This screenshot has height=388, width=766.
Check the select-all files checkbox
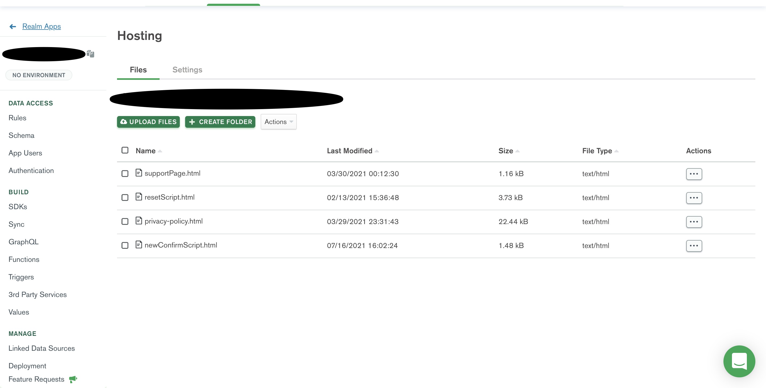click(x=125, y=150)
